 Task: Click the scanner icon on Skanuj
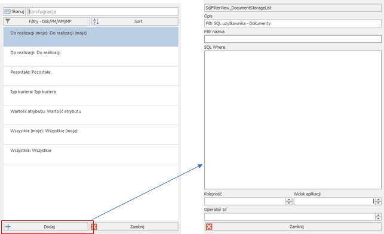[x=8, y=11]
